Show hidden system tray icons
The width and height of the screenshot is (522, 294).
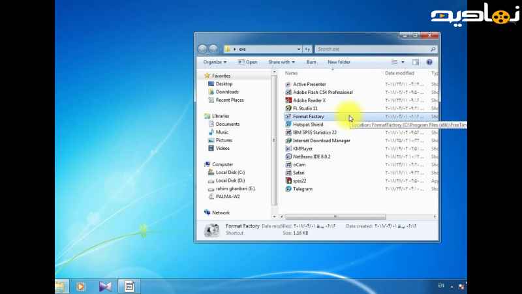452,286
